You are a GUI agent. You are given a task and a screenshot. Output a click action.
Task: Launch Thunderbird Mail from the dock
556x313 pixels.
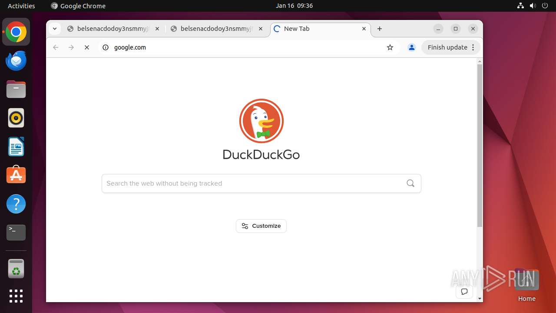(16, 61)
